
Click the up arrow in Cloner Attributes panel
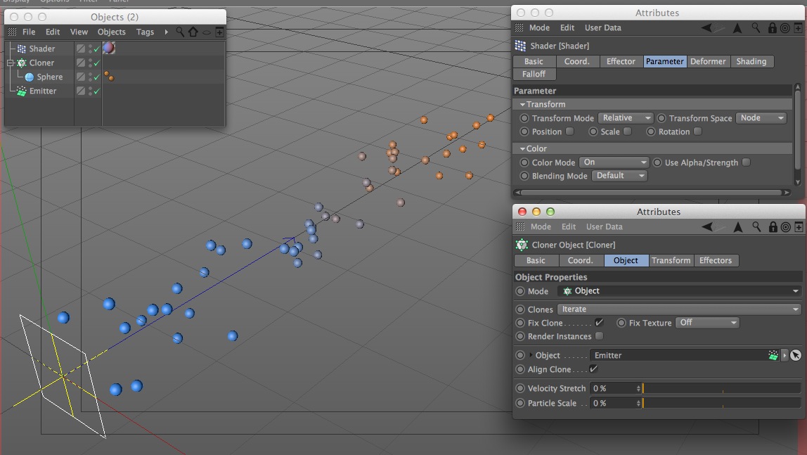point(738,227)
